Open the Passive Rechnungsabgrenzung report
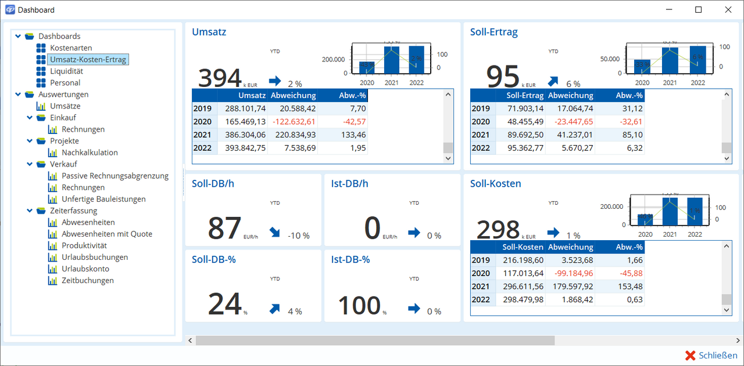Image resolution: width=744 pixels, height=366 pixels. click(x=115, y=176)
